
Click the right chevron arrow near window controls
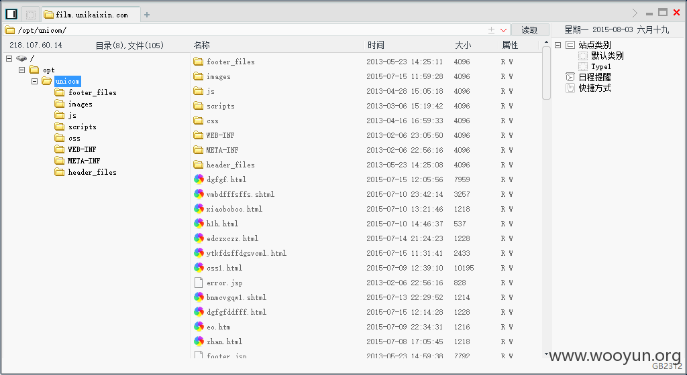[635, 13]
